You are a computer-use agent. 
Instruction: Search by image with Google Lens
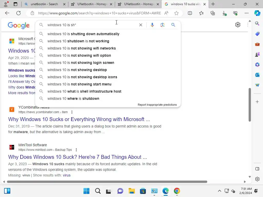click(x=162, y=25)
